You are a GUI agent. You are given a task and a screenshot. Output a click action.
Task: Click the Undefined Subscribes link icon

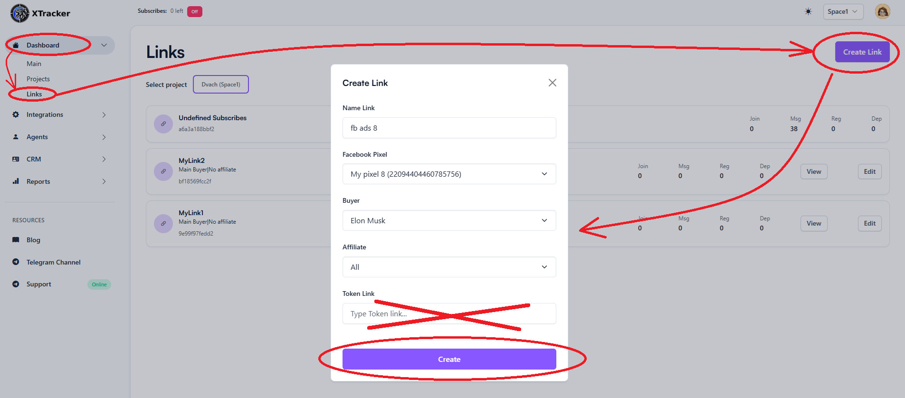(163, 124)
